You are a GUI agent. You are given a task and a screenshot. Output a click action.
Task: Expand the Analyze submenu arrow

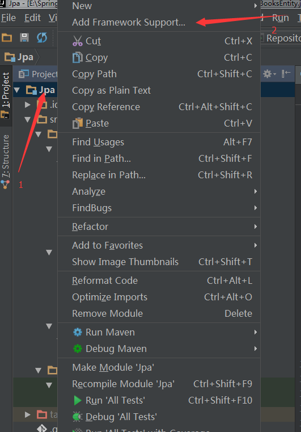(x=256, y=191)
